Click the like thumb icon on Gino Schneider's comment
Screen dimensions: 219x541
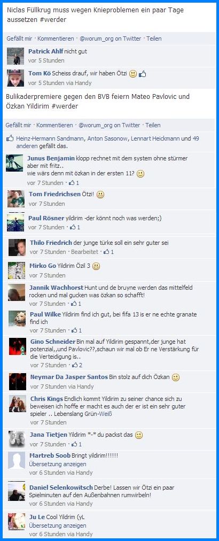click(74, 365)
